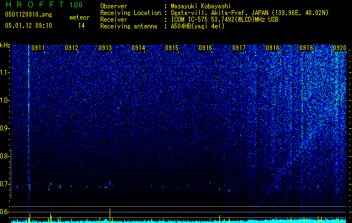The image size is (352, 223).
Task: Click the 'Observer' field label
Action: (x=114, y=6)
